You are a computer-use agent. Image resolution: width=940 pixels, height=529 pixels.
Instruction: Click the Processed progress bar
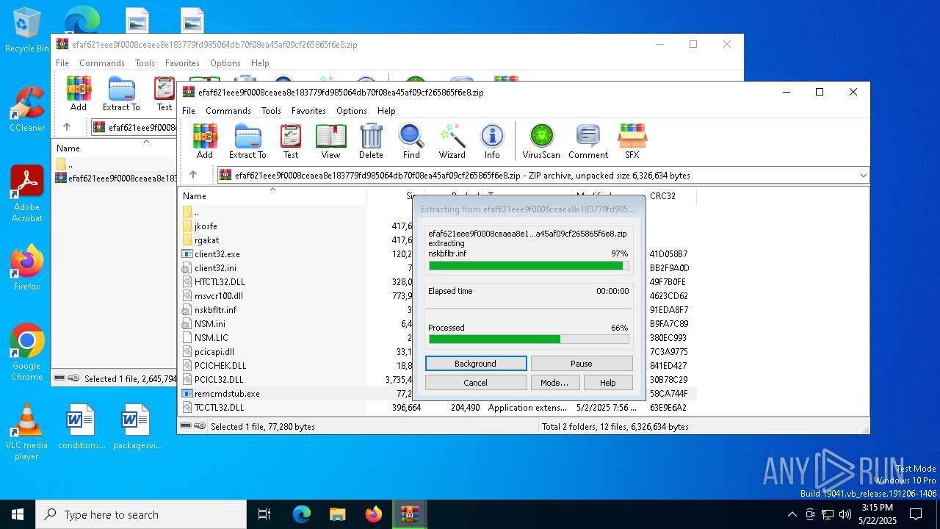[529, 339]
